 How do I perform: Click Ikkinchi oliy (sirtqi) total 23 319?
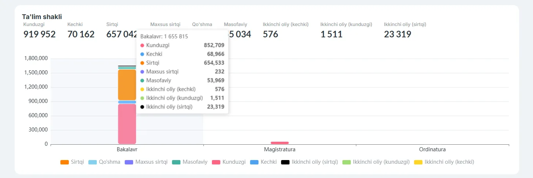click(x=397, y=34)
